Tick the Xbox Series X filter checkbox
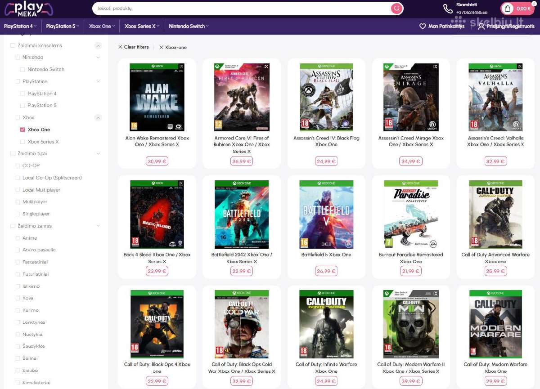The height and width of the screenshot is (389, 540). 22,142
